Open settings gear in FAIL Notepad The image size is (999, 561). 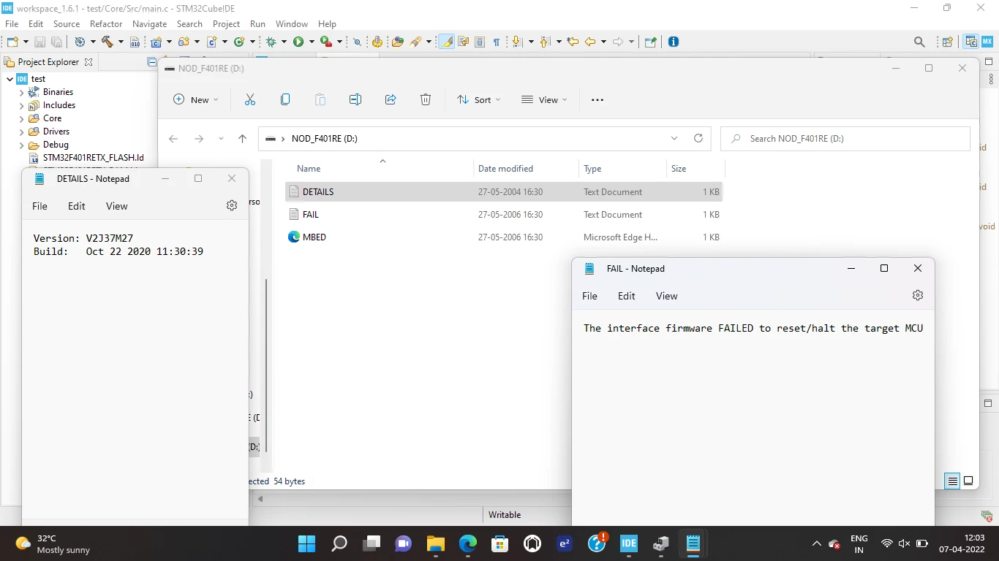(x=918, y=295)
